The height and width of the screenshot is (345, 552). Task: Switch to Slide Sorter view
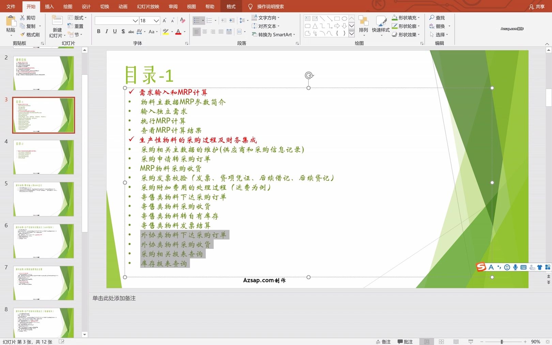pyautogui.click(x=441, y=342)
